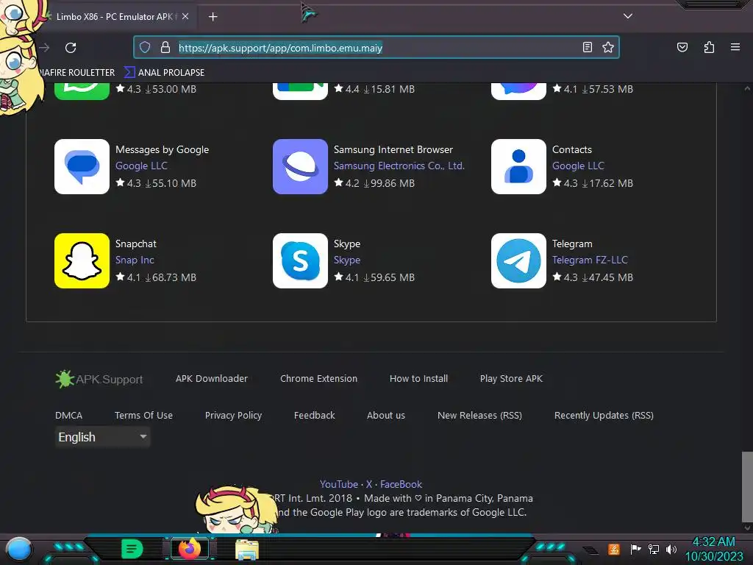This screenshot has width=753, height=565.
Task: Close the Limbo X86 tab
Action: [185, 16]
